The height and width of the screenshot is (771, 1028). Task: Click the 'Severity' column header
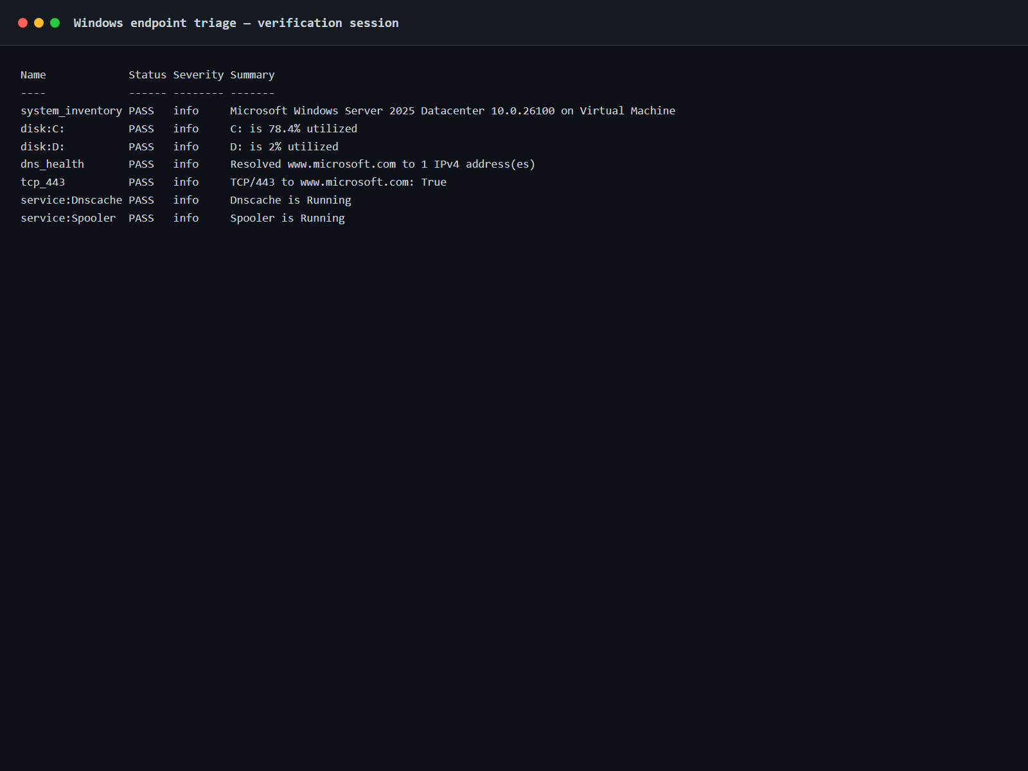click(199, 75)
